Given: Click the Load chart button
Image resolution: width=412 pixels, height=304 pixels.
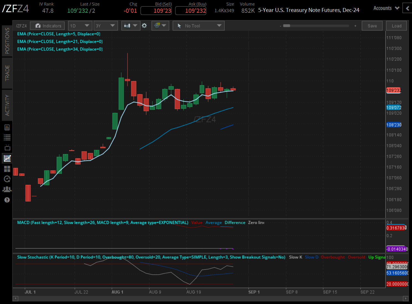Looking at the screenshot, I should [x=396, y=26].
